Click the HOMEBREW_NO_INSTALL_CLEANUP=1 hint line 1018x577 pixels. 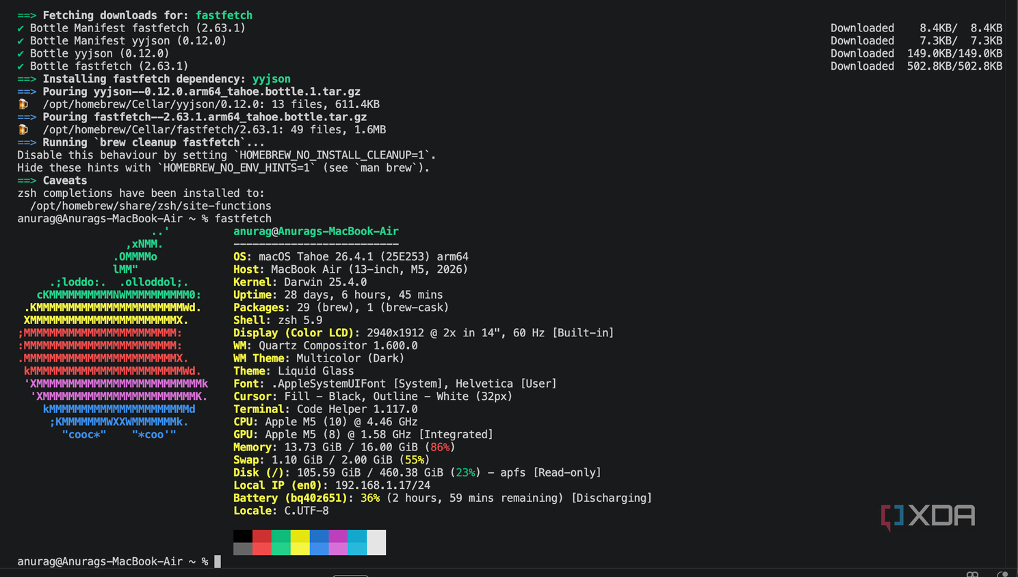[226, 155]
